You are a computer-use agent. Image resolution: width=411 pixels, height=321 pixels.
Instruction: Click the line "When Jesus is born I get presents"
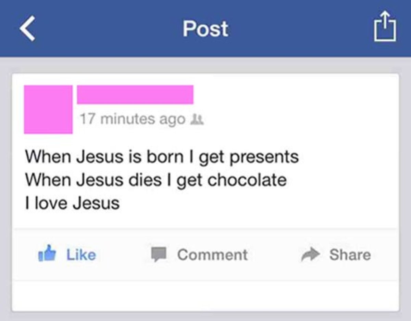162,157
